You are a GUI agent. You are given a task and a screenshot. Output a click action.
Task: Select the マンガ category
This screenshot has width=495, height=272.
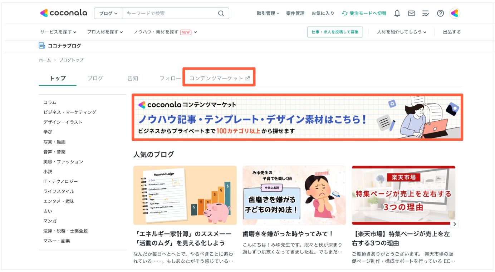[x=50, y=221]
